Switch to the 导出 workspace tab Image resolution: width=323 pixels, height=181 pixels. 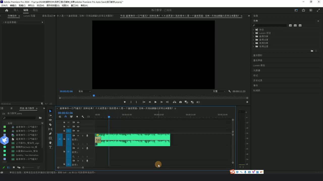[35, 10]
